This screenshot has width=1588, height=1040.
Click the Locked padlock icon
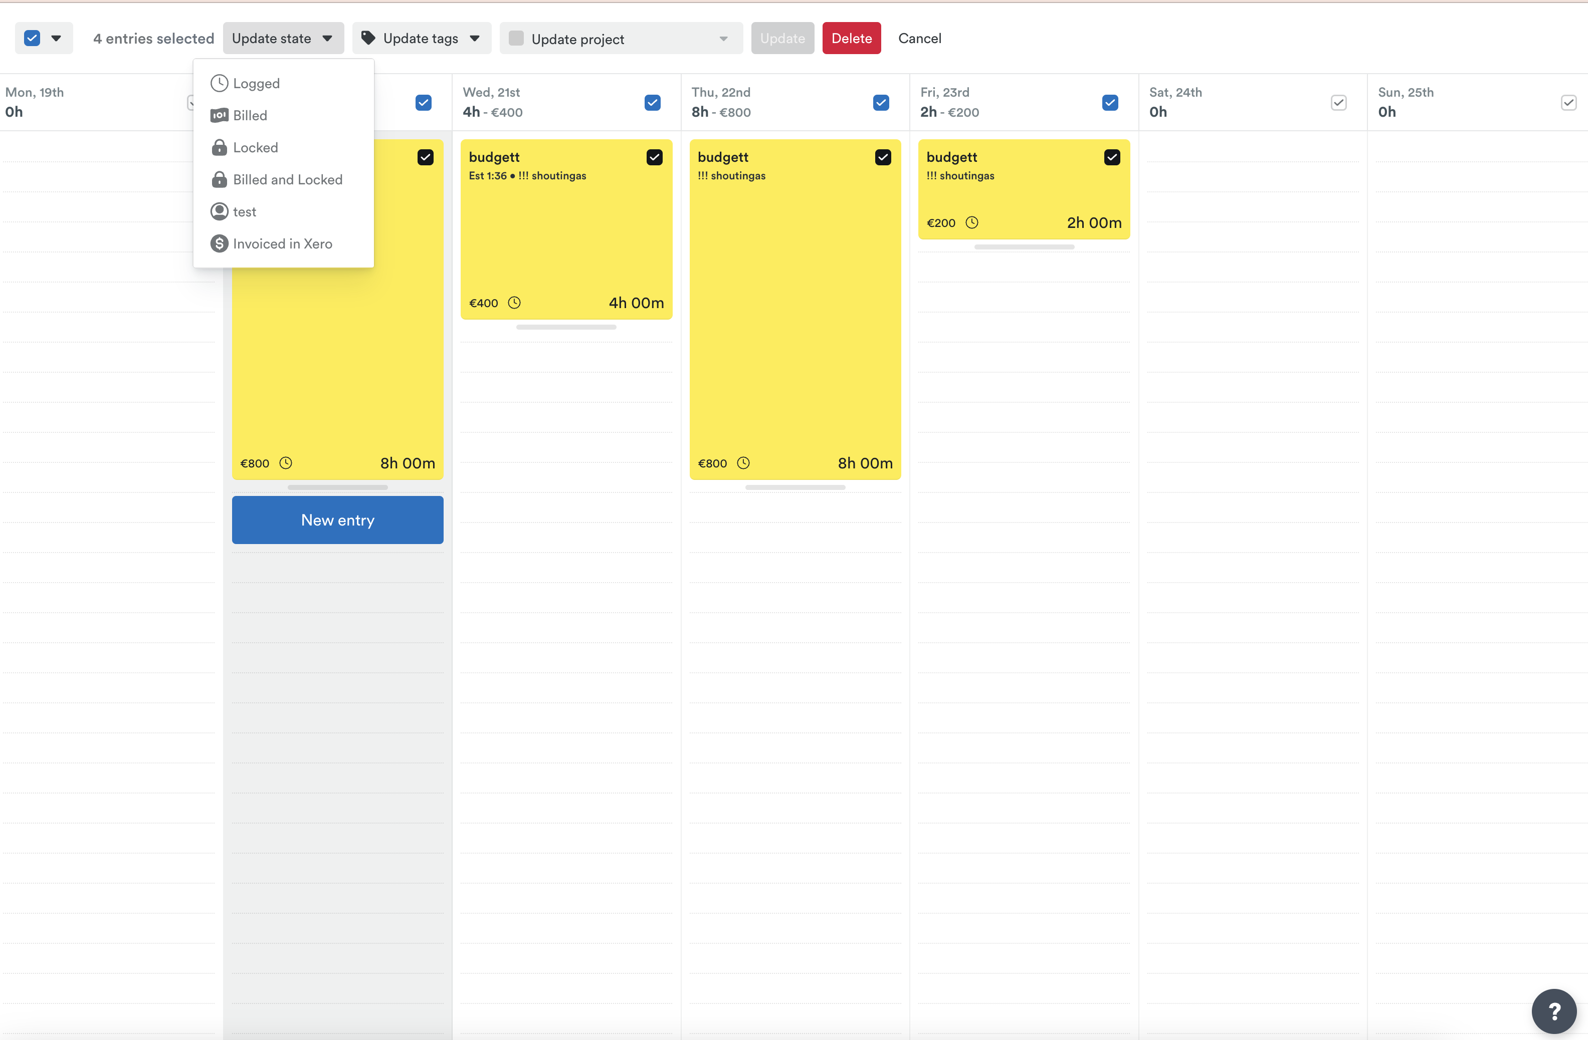(219, 147)
